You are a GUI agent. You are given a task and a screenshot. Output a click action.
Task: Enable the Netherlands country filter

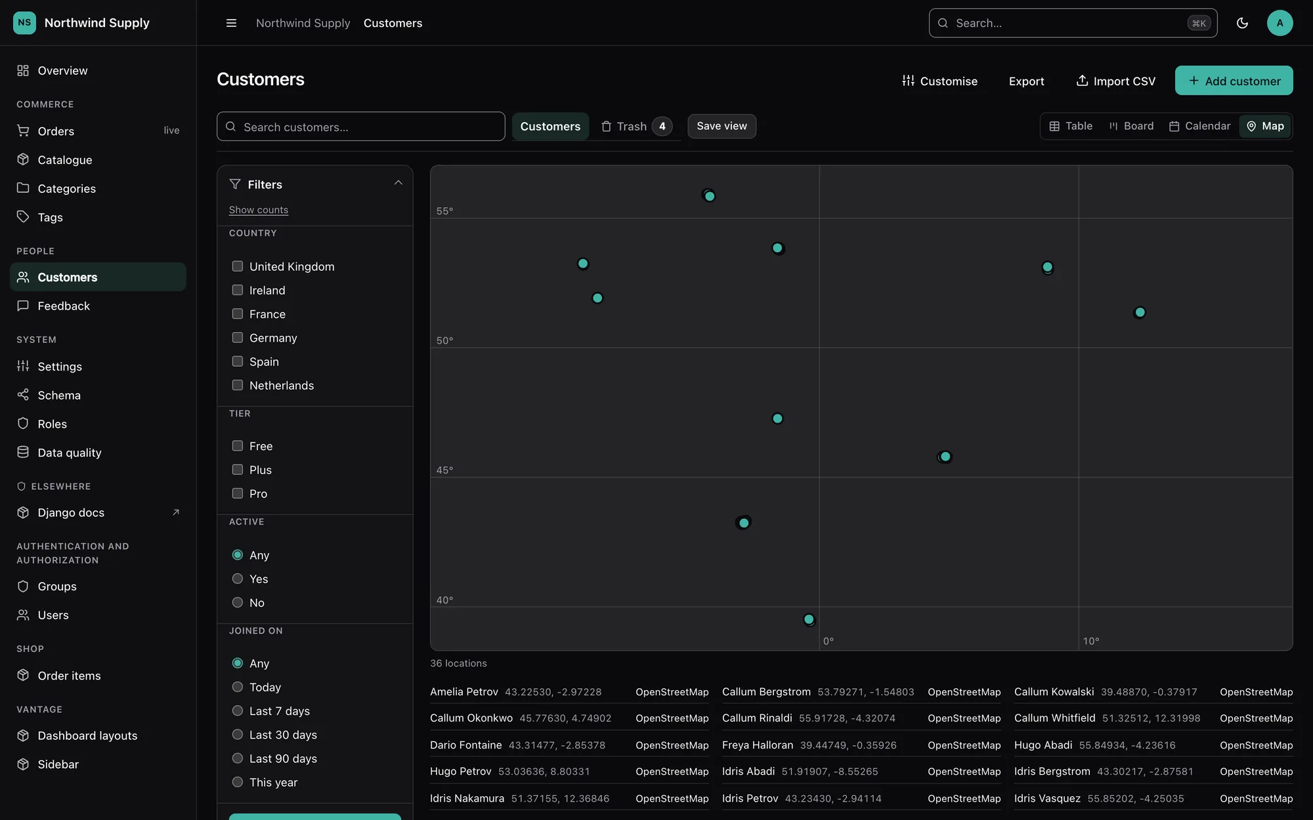coord(238,385)
